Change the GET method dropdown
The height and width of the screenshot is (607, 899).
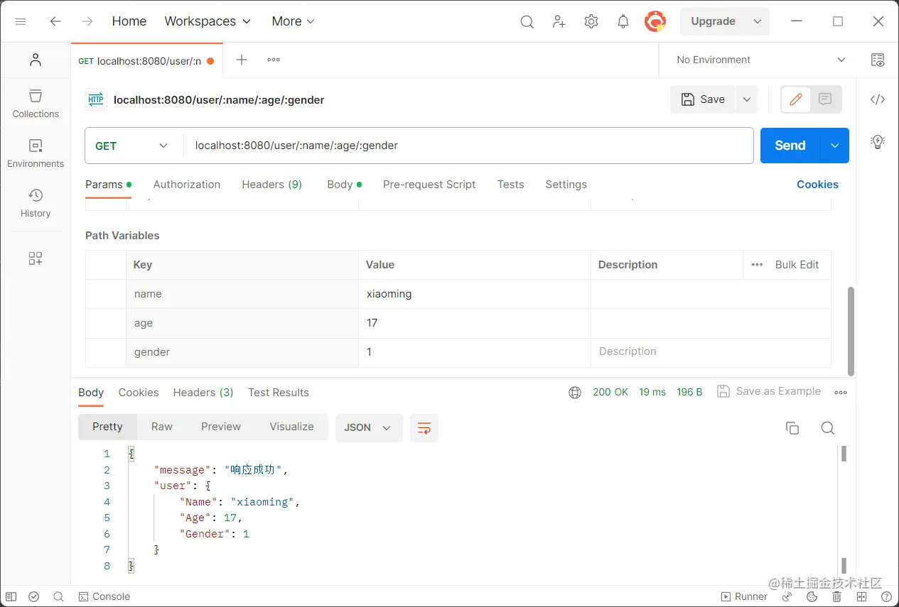point(133,146)
